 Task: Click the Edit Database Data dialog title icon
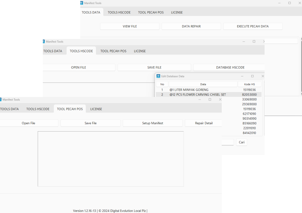point(158,76)
